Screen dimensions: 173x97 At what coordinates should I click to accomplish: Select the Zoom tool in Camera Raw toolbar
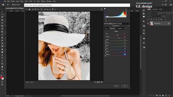tap(27, 9)
